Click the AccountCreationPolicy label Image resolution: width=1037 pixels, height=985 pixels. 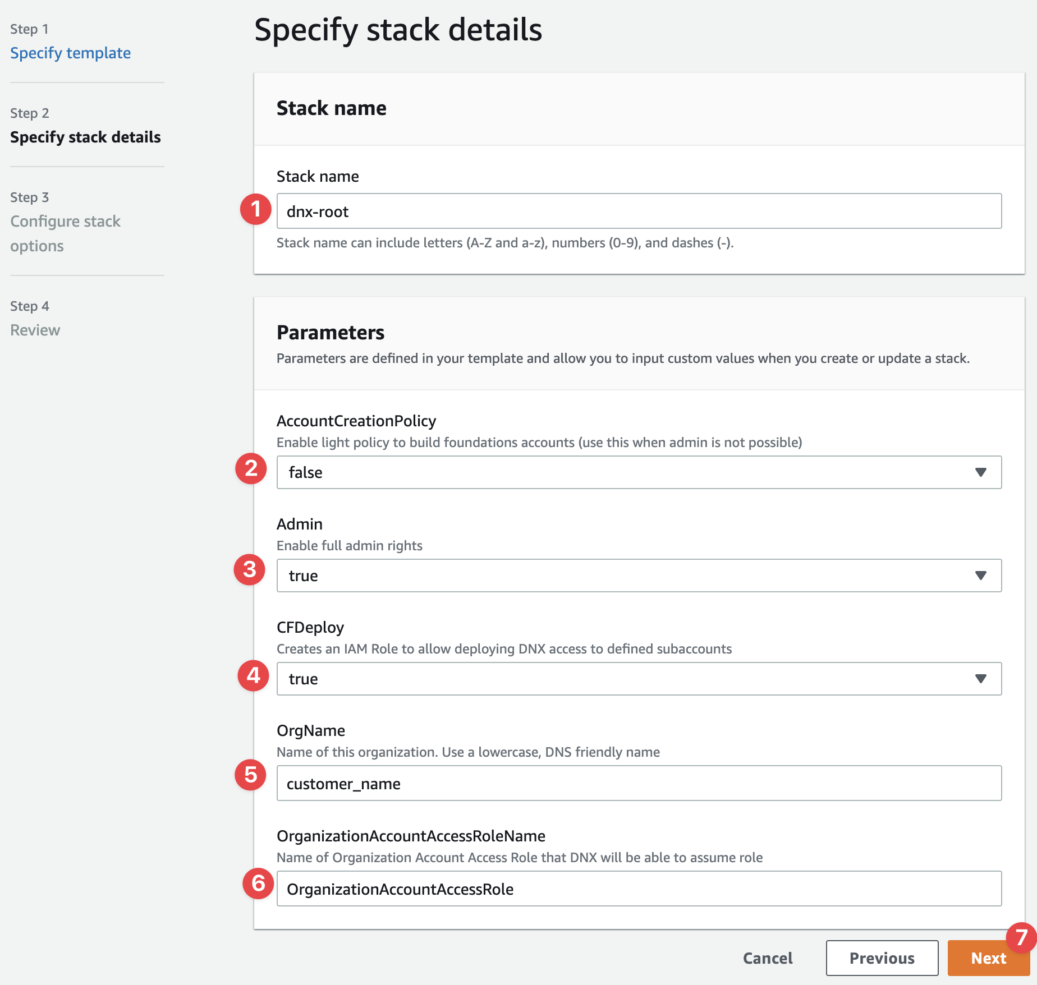(x=356, y=421)
